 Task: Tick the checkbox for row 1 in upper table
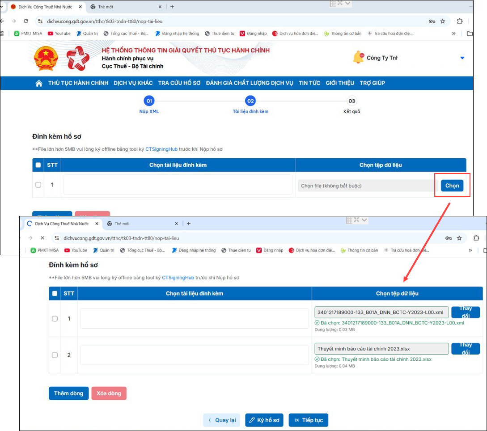click(x=38, y=185)
